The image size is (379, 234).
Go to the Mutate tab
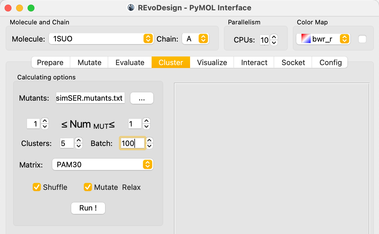pyautogui.click(x=90, y=63)
